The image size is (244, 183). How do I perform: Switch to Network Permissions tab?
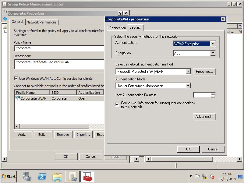[41, 22]
